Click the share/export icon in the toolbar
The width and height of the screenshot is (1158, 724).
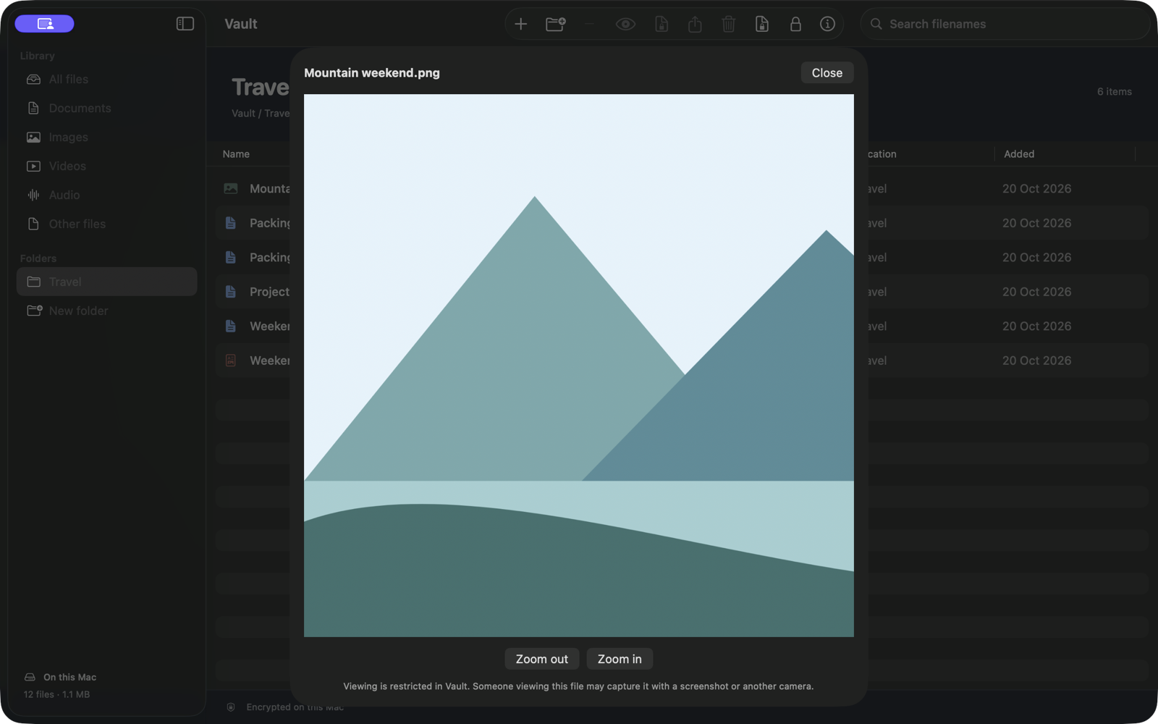tap(695, 24)
